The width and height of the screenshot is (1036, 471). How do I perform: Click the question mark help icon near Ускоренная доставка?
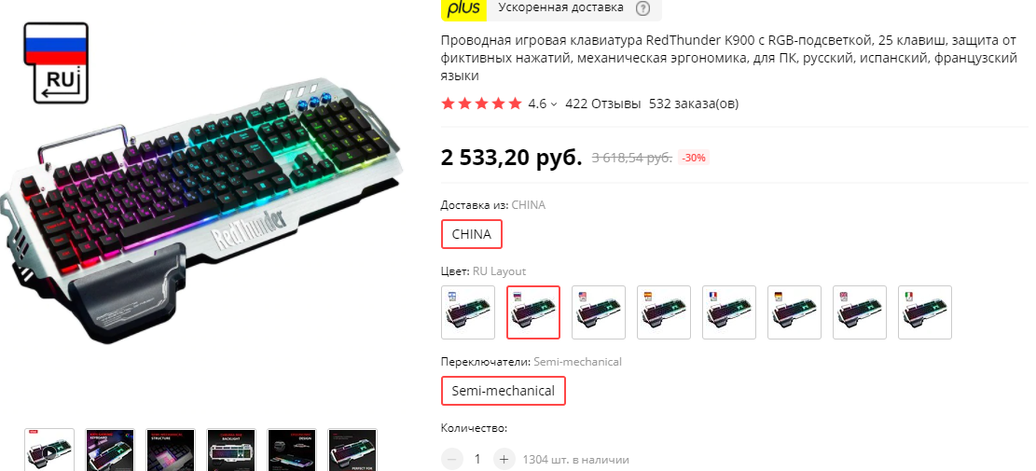[642, 8]
